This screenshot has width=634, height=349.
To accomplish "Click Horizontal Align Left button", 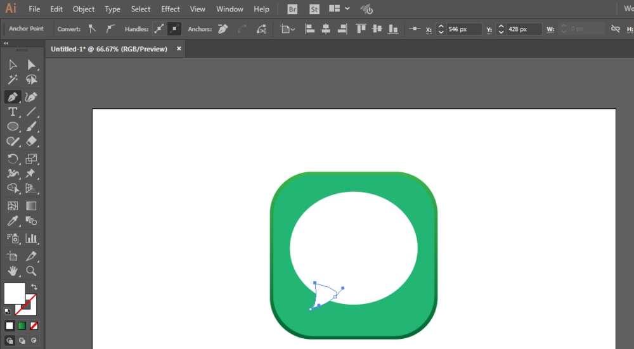I will click(310, 29).
